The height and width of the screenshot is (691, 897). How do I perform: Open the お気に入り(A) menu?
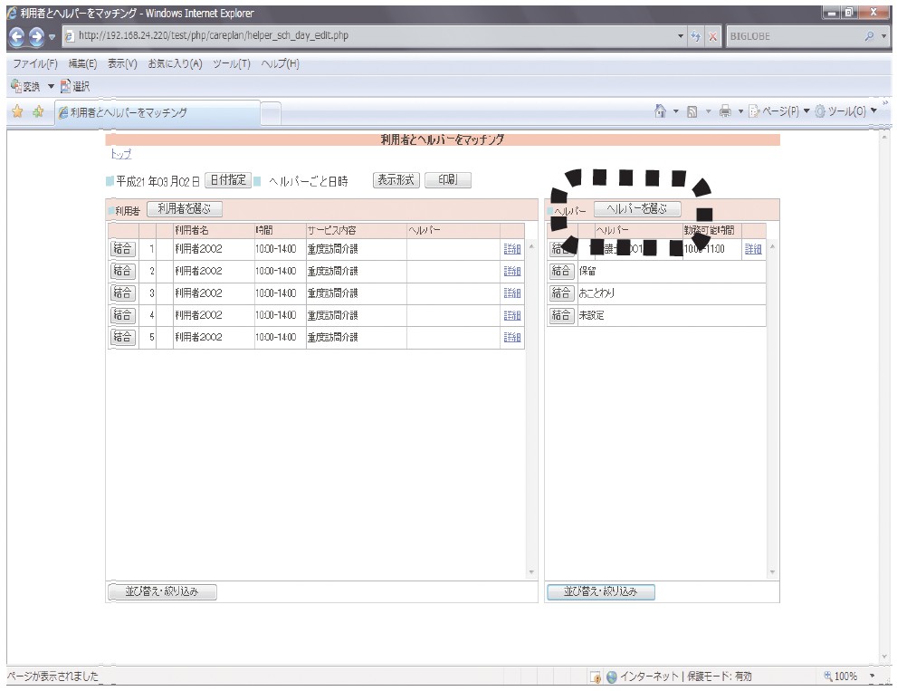coord(175,63)
